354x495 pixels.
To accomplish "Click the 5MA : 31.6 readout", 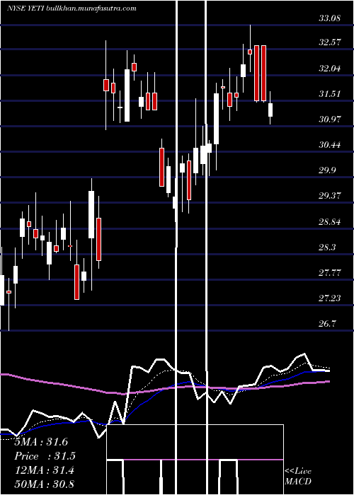I will point(41,442).
